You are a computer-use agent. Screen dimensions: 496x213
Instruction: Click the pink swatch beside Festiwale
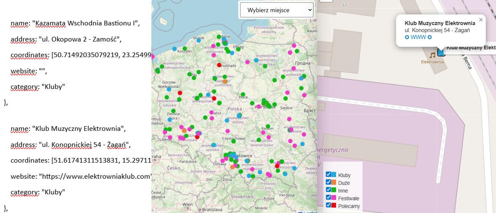tap(334, 198)
